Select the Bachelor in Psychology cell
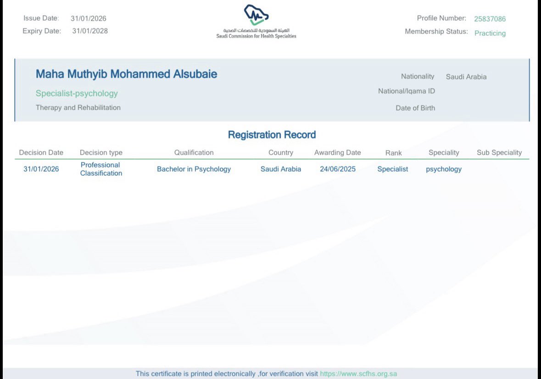This screenshot has width=541, height=379. click(194, 169)
